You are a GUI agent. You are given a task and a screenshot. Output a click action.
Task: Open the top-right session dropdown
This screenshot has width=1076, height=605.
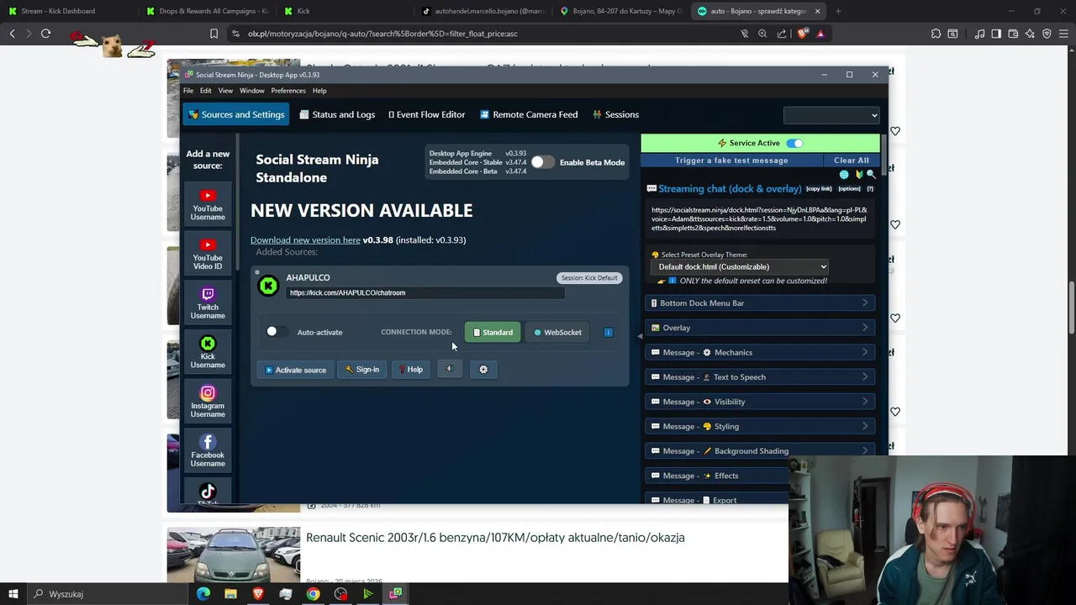point(831,115)
